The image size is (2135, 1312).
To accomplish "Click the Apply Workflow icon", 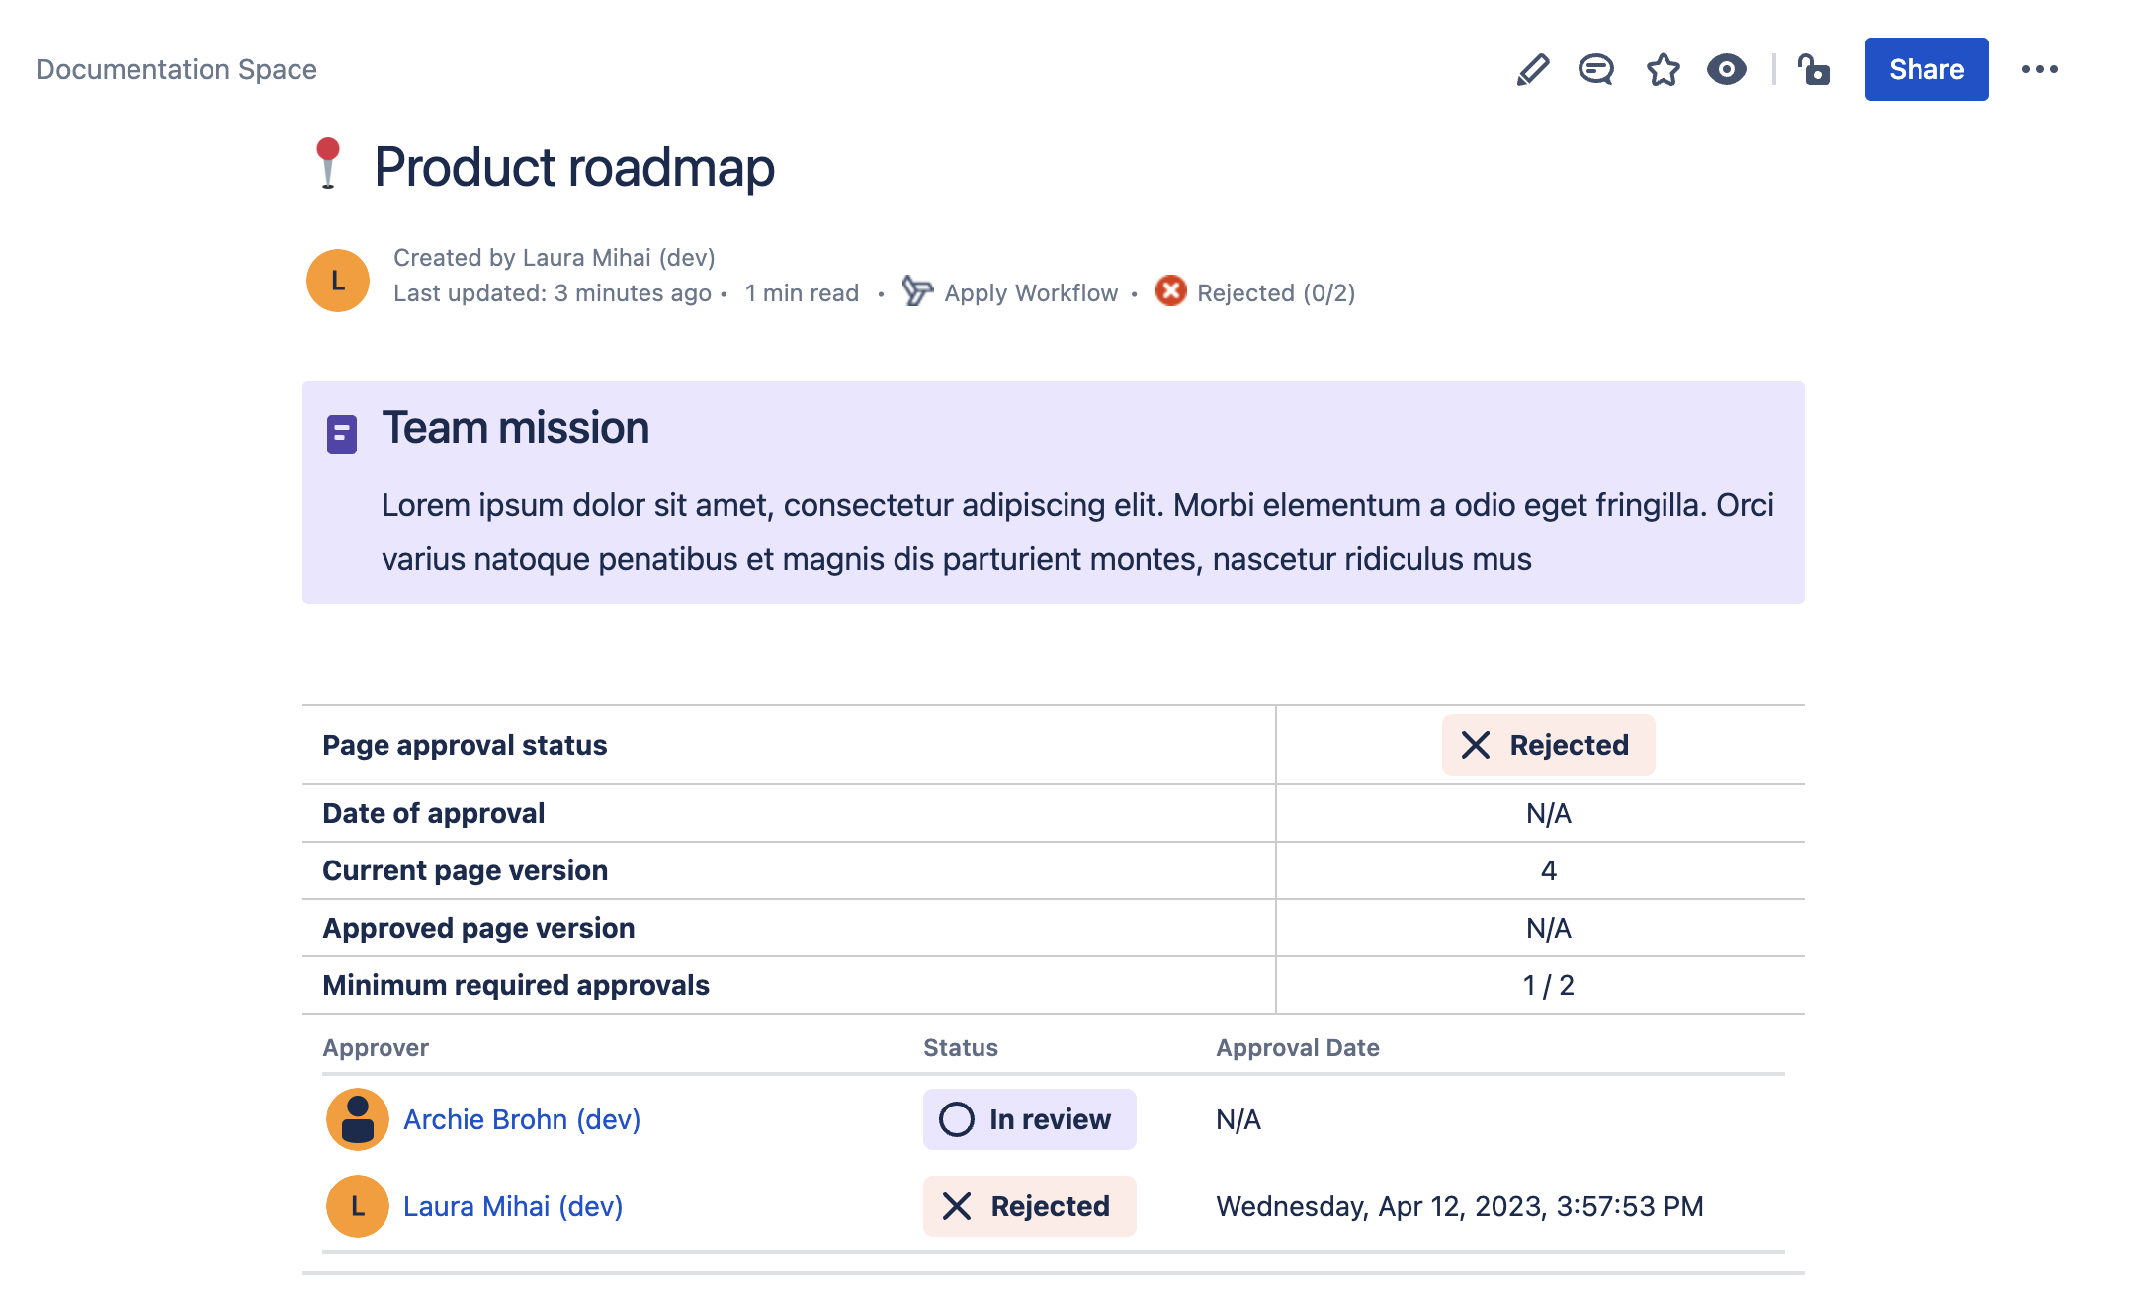I will (x=917, y=291).
